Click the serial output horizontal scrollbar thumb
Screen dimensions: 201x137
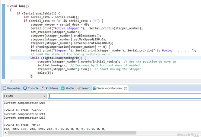(x=72, y=133)
